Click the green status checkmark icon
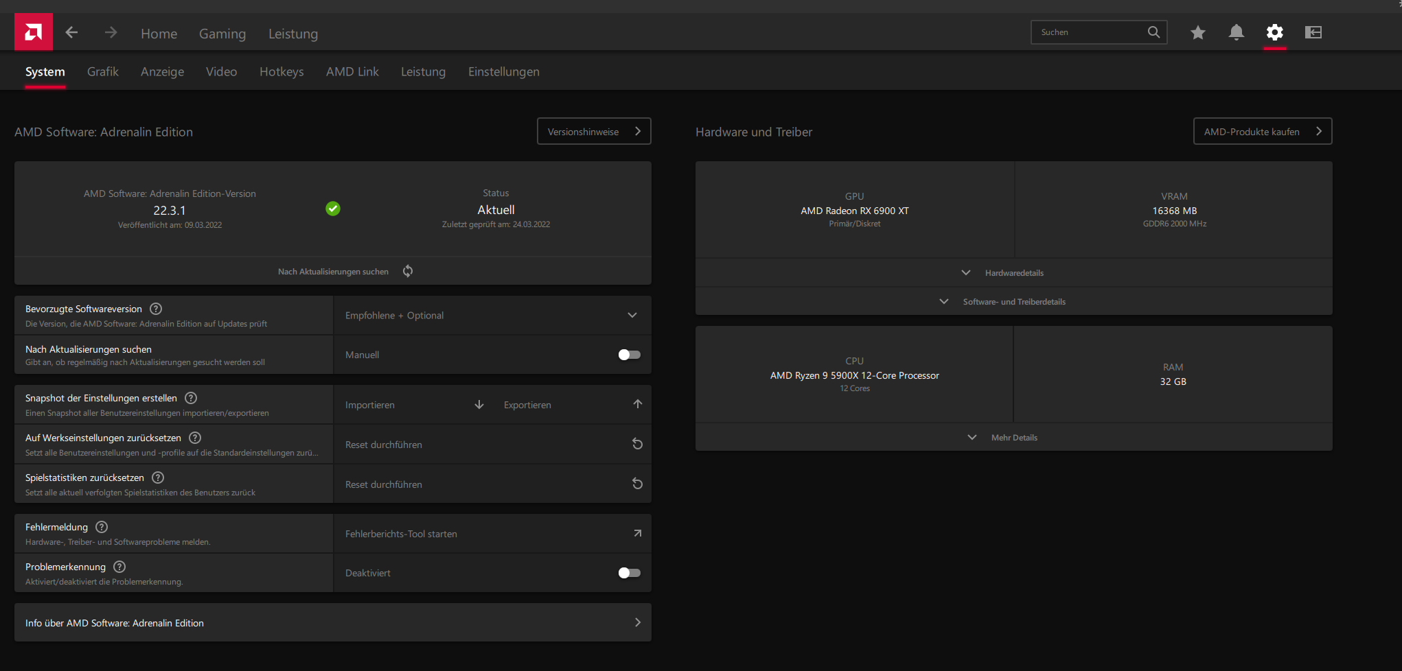 click(333, 209)
